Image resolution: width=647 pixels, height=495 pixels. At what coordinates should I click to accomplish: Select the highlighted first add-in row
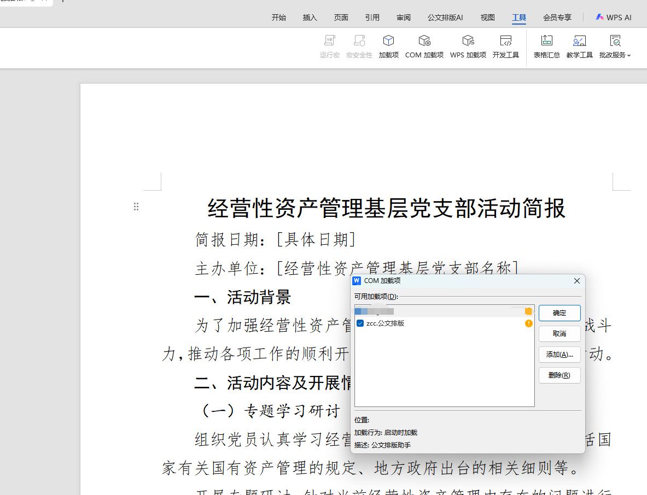point(445,311)
